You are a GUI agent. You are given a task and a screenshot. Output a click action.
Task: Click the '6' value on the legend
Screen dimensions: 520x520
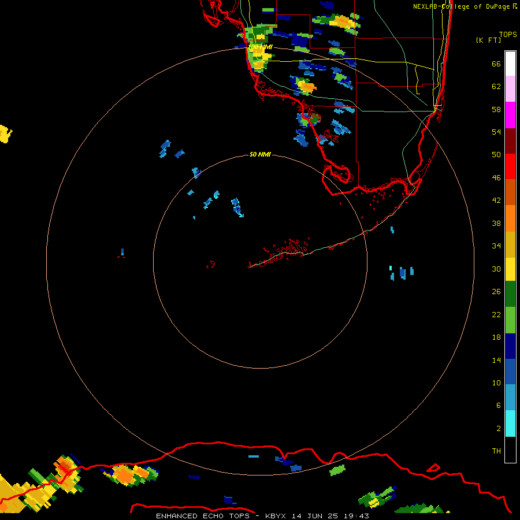coord(498,406)
